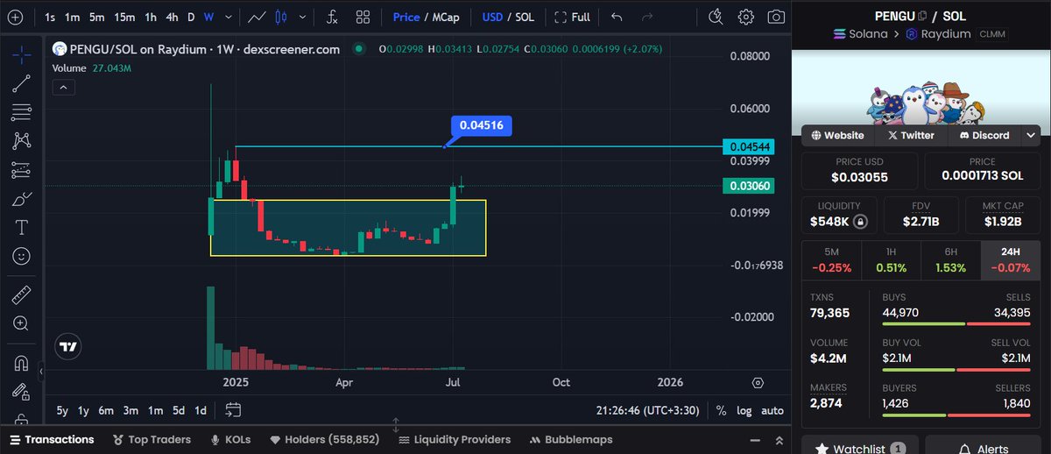
Task: Activate the zoom in tool
Action: 22,323
